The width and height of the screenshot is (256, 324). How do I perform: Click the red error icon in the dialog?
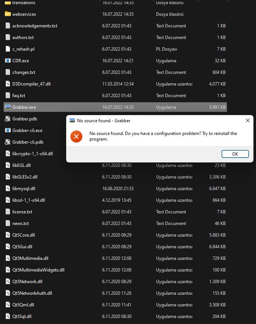pos(76,136)
